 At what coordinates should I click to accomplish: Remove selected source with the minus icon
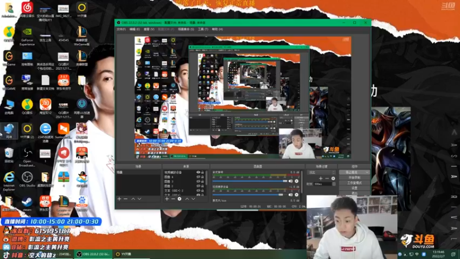pos(173,199)
